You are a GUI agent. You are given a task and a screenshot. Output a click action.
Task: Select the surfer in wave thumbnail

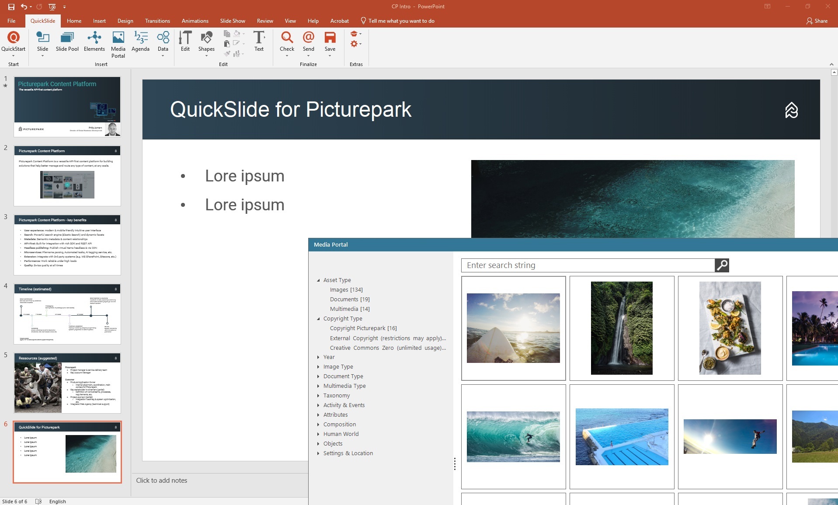click(x=513, y=436)
